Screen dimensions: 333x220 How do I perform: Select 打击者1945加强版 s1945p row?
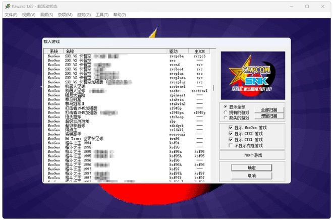[x=127, y=108]
